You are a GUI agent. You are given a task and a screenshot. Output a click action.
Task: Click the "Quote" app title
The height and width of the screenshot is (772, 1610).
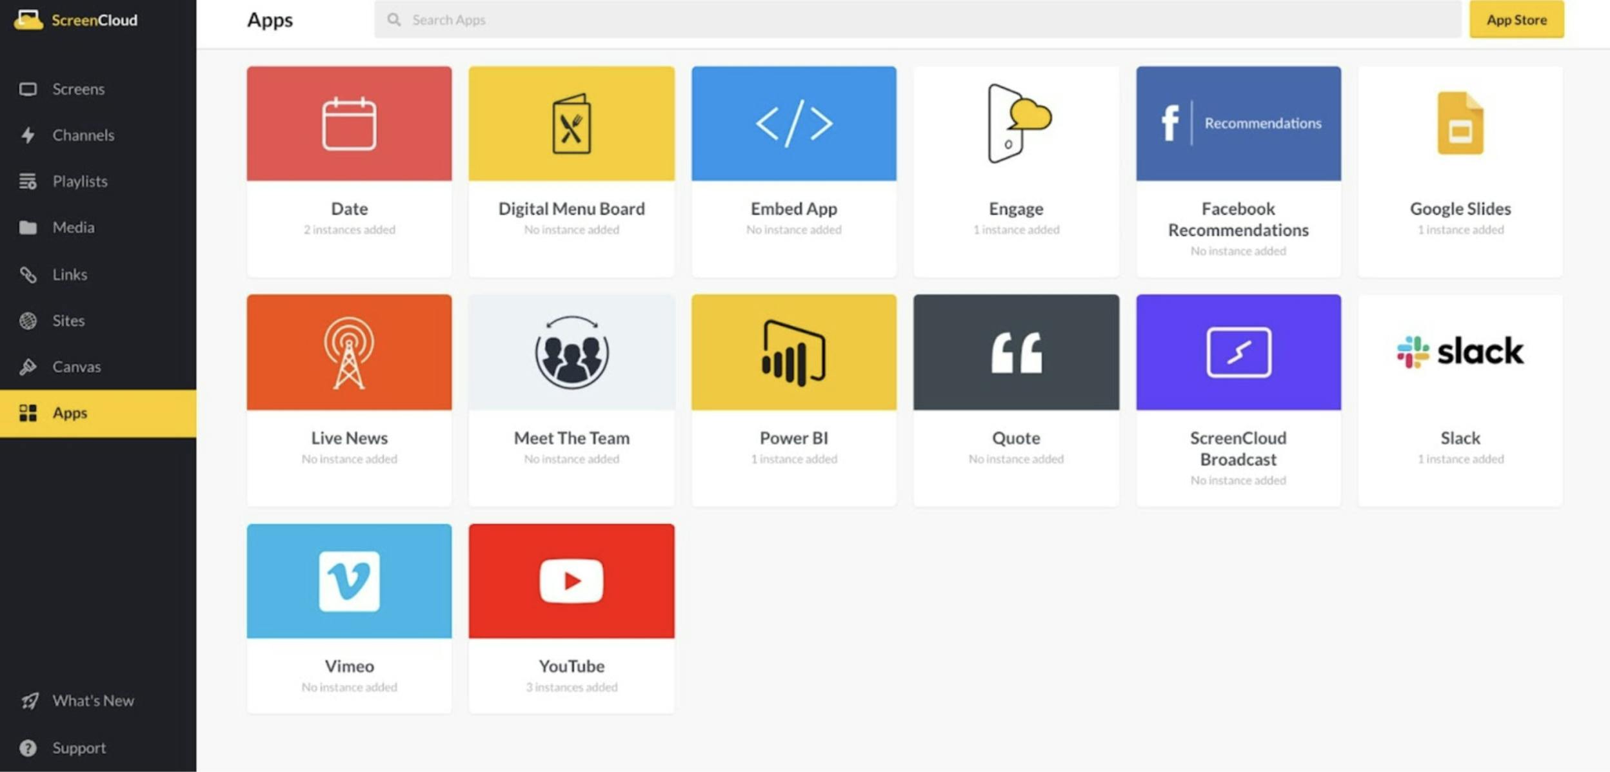tap(1016, 438)
